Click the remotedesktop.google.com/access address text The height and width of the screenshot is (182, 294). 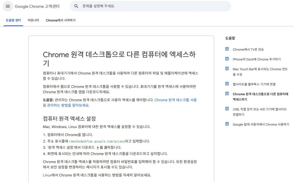coord(97,141)
